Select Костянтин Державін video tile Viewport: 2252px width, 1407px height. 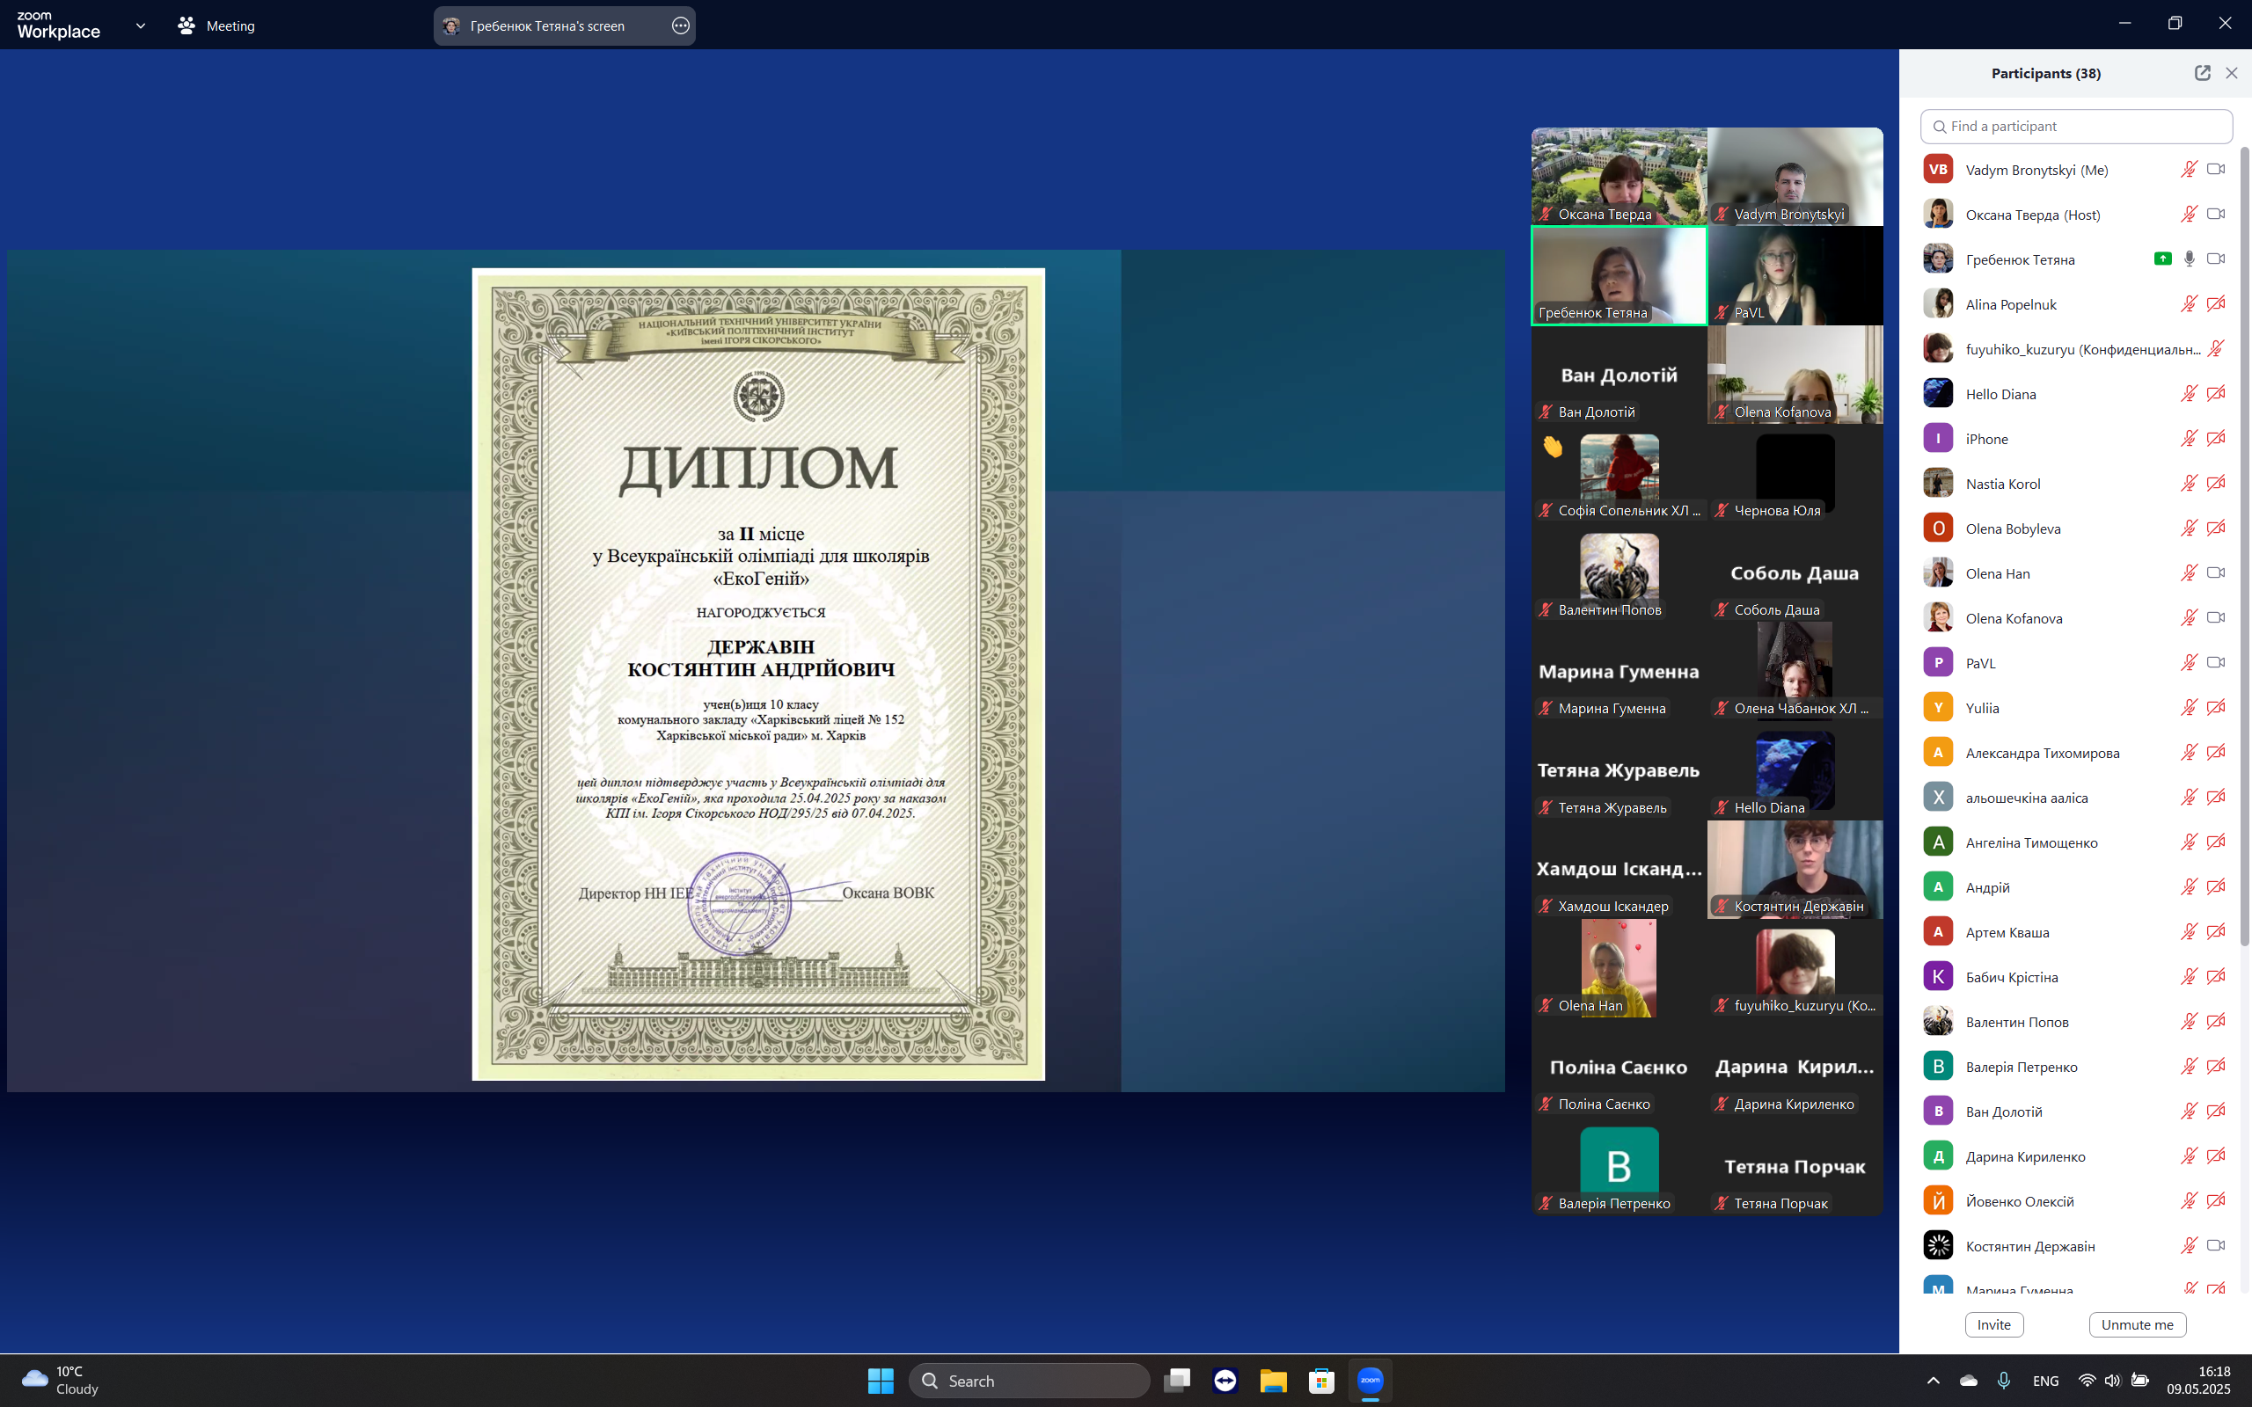[x=1795, y=869]
